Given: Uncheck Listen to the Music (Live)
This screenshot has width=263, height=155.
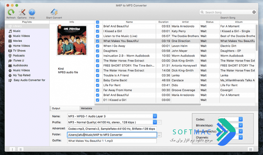Looking at the screenshot, I should 98,36.
